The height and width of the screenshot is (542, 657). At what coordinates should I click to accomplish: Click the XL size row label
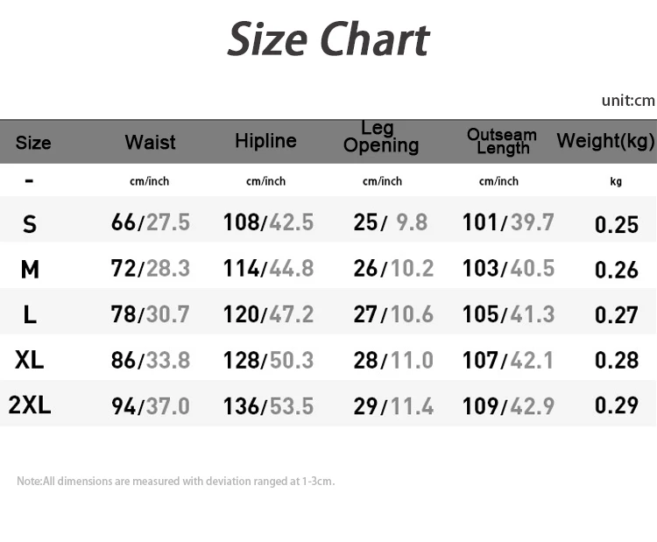pyautogui.click(x=30, y=360)
